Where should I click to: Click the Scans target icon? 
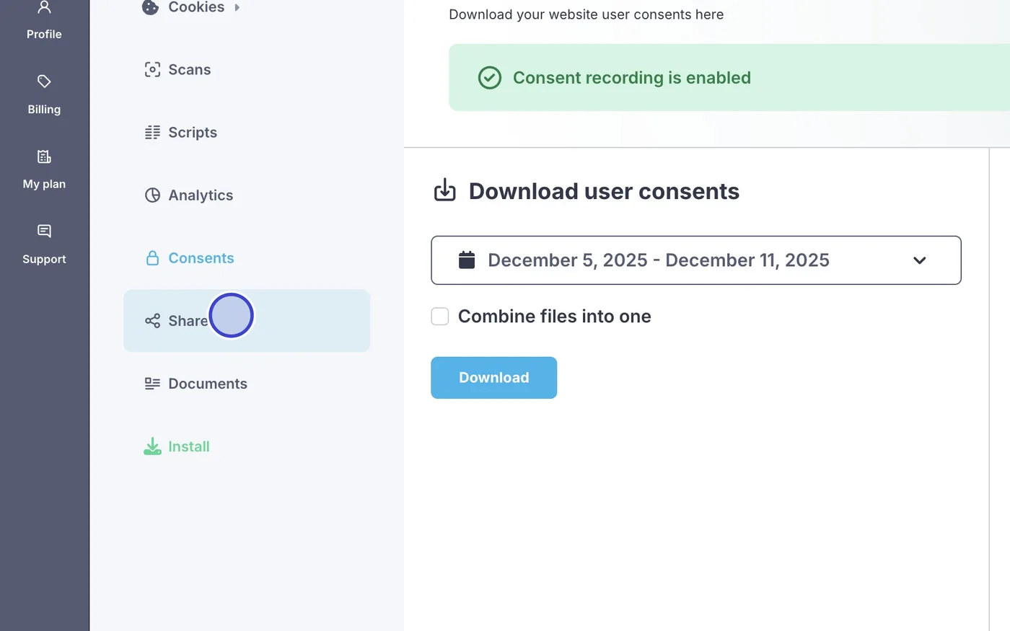152,70
